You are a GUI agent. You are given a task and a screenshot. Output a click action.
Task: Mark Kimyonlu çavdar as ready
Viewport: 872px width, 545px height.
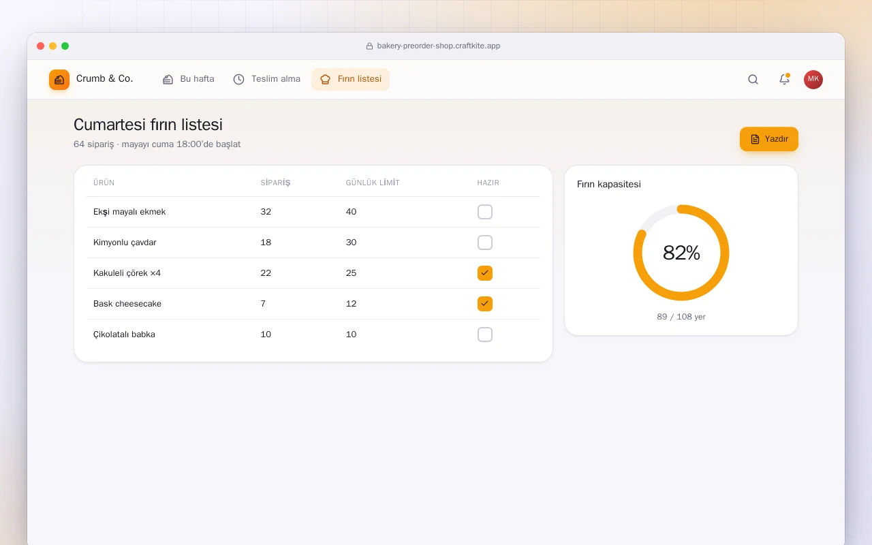(485, 243)
